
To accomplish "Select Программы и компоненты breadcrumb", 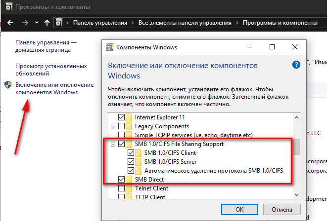I will [280, 23].
